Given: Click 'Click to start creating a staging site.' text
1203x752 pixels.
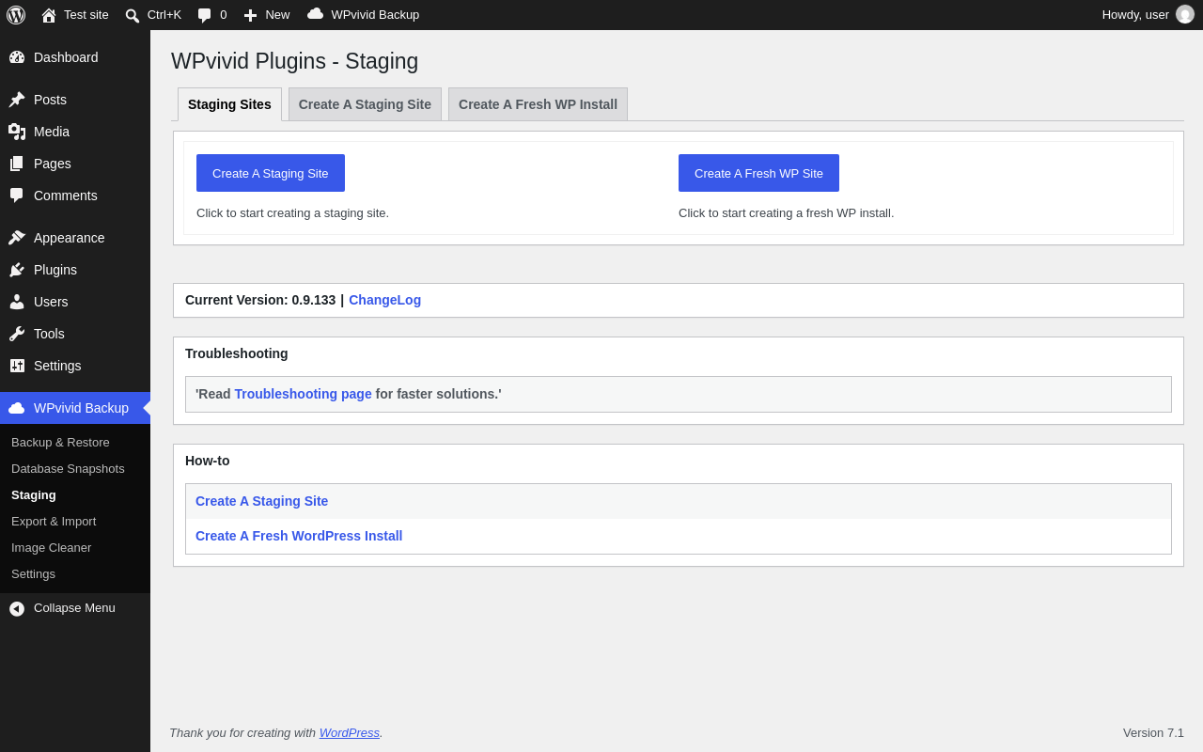Looking at the screenshot, I should (292, 213).
